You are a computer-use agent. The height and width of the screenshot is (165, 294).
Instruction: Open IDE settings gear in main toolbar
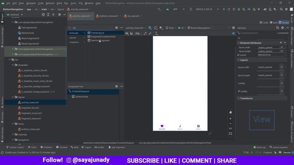pos(286,9)
